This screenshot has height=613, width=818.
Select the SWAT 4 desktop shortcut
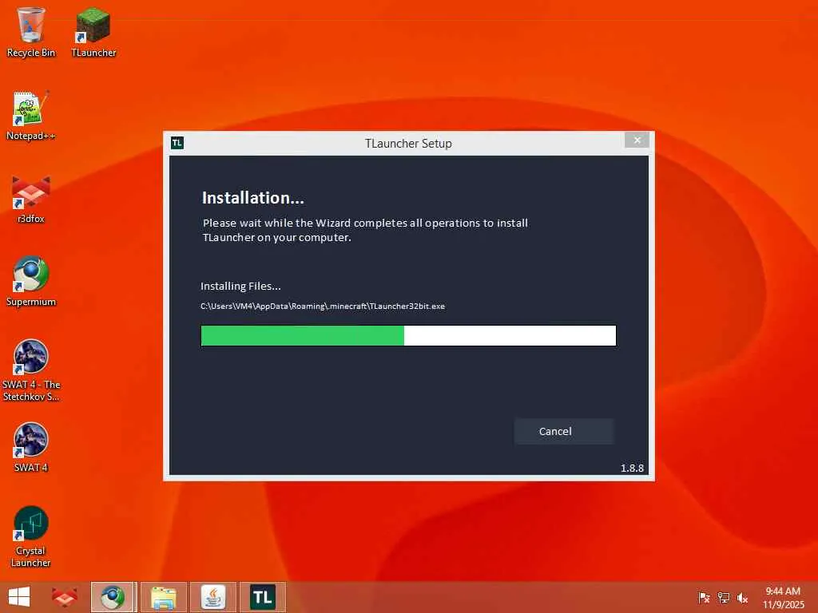pyautogui.click(x=31, y=447)
